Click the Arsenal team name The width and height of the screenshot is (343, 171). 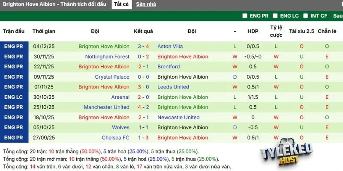[120, 97]
